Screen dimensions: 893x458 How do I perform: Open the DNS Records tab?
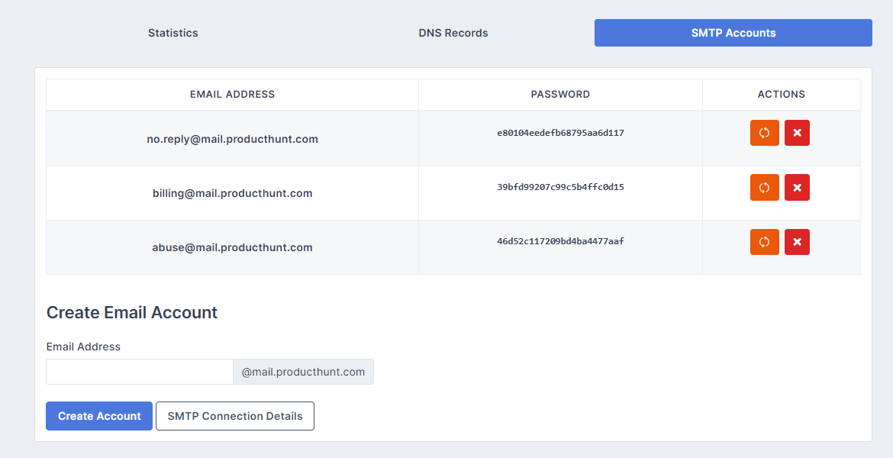[453, 33]
